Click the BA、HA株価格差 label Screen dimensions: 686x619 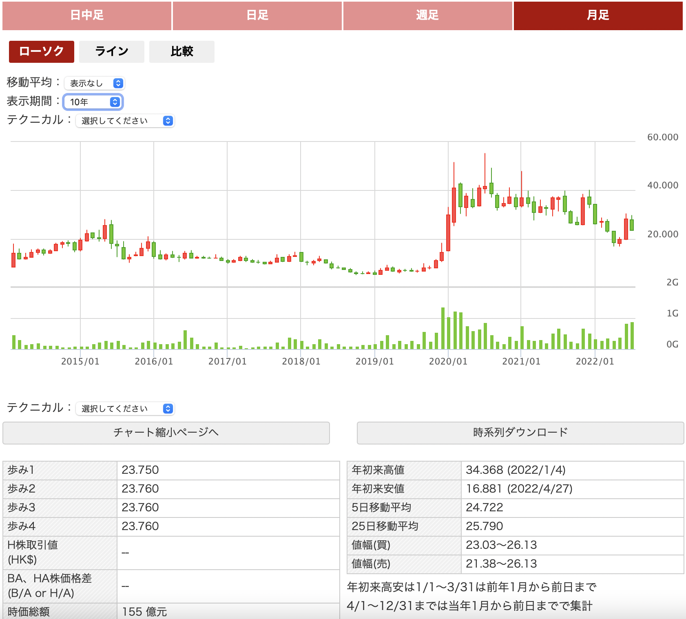49,586
